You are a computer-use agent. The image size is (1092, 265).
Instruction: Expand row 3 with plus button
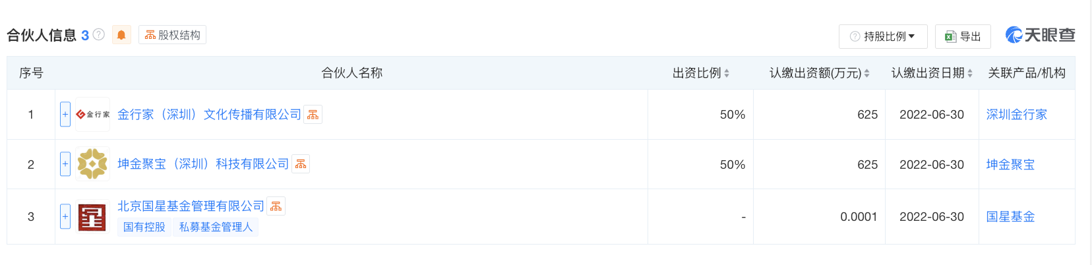[x=65, y=217]
